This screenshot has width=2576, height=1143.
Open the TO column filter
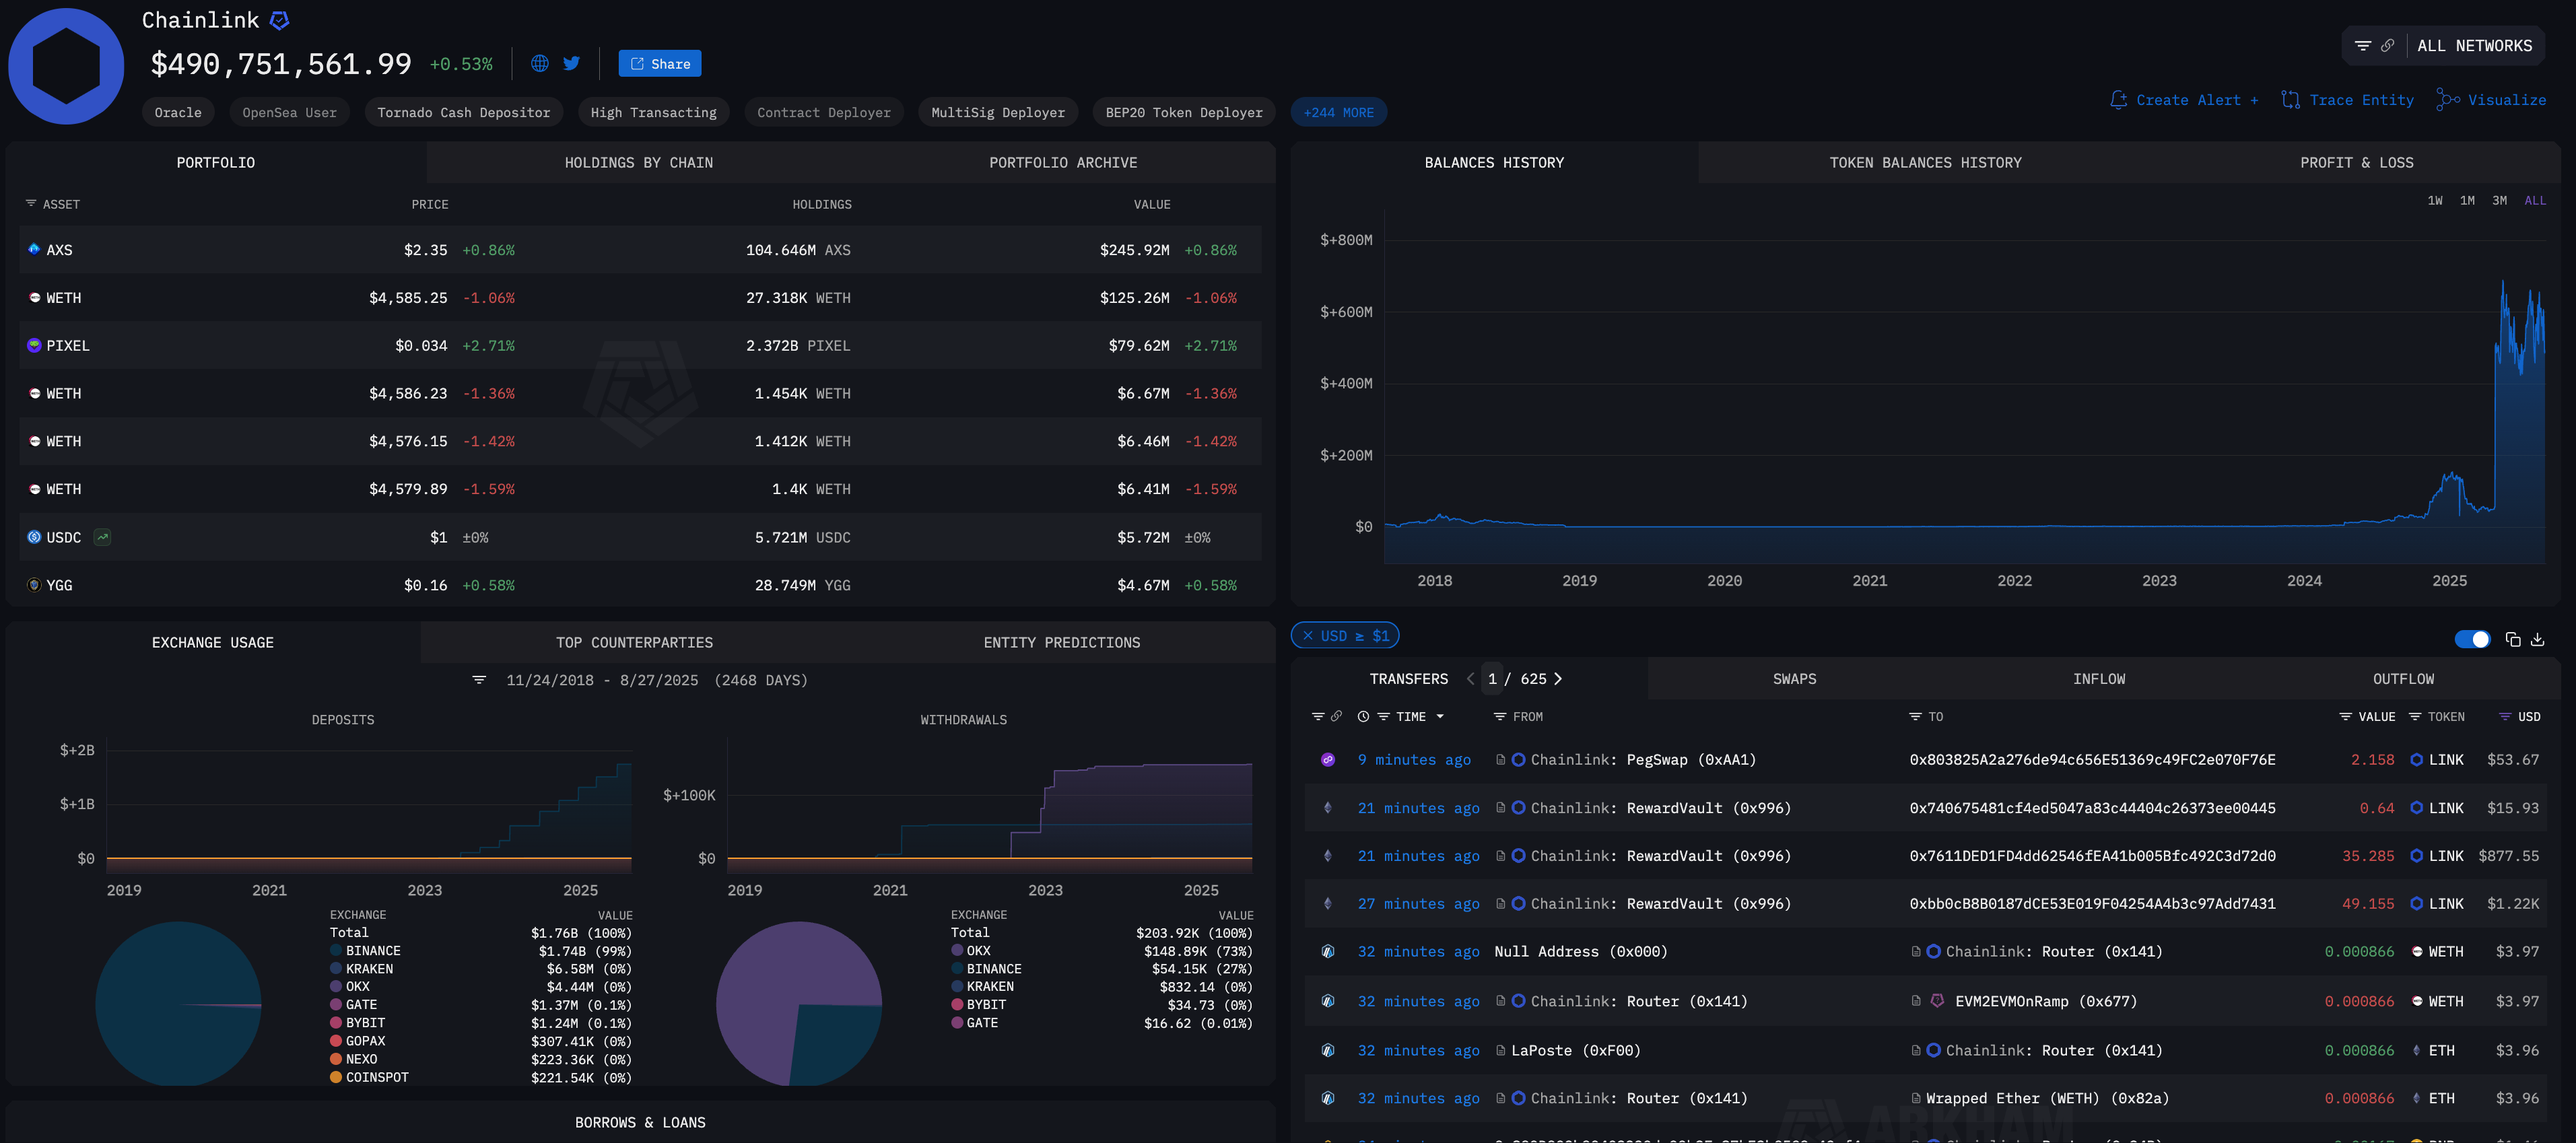pyautogui.click(x=1915, y=716)
